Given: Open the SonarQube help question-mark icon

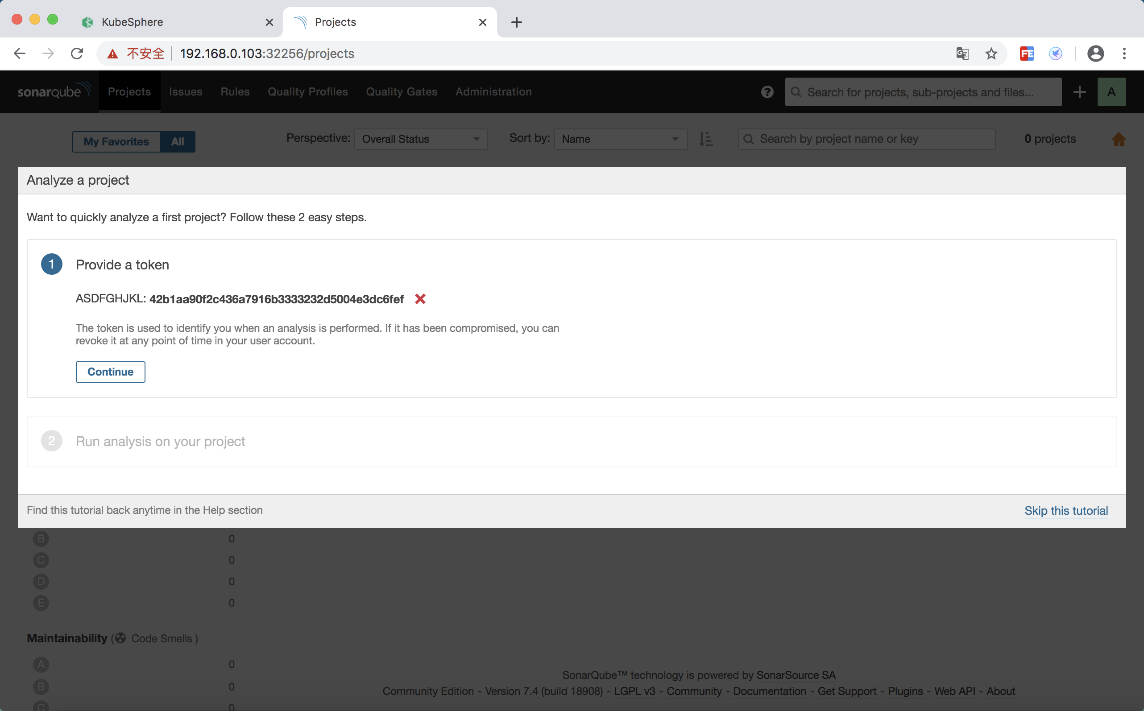Looking at the screenshot, I should click(767, 92).
